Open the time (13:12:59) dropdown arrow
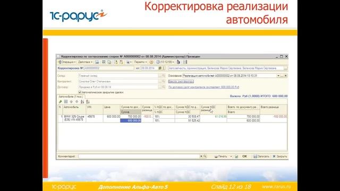340x191 pixels. click(173, 62)
